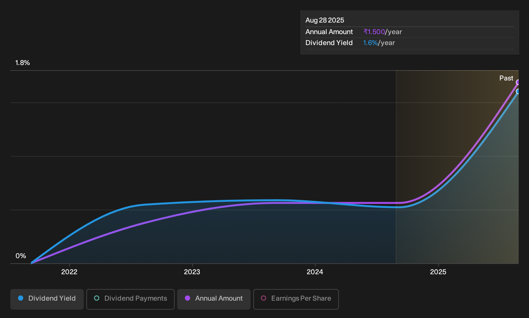529x318 pixels.
Task: Toggle the Annual Amount series
Action: [214, 299]
